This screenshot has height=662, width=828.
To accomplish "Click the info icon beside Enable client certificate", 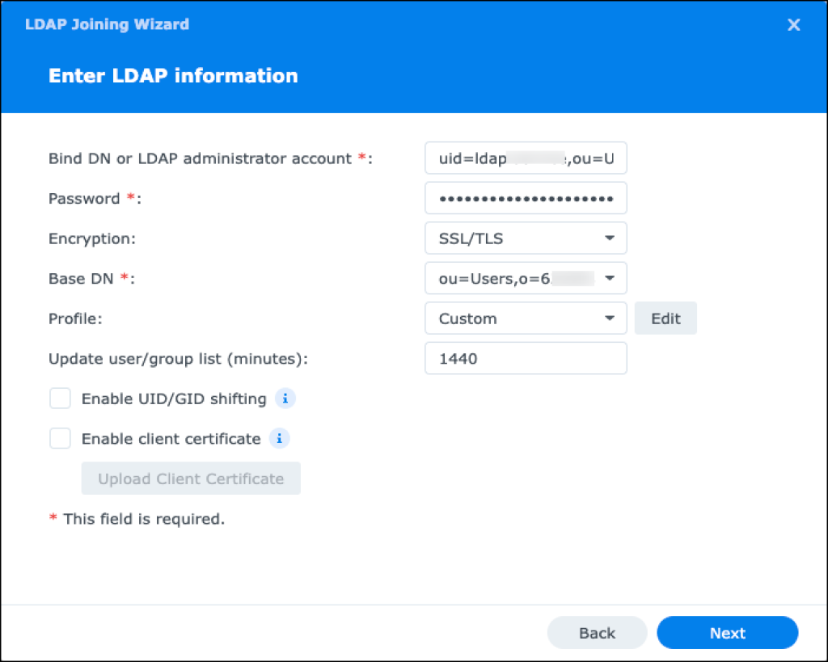I will pos(279,438).
